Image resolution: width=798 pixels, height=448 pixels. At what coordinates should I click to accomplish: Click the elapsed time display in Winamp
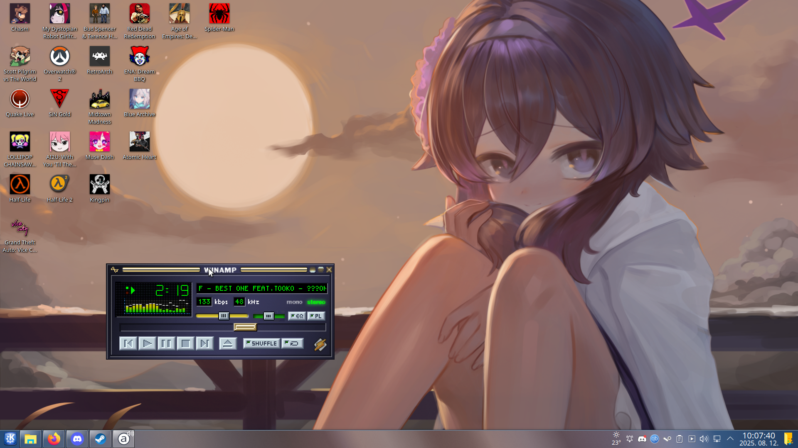[x=172, y=290]
